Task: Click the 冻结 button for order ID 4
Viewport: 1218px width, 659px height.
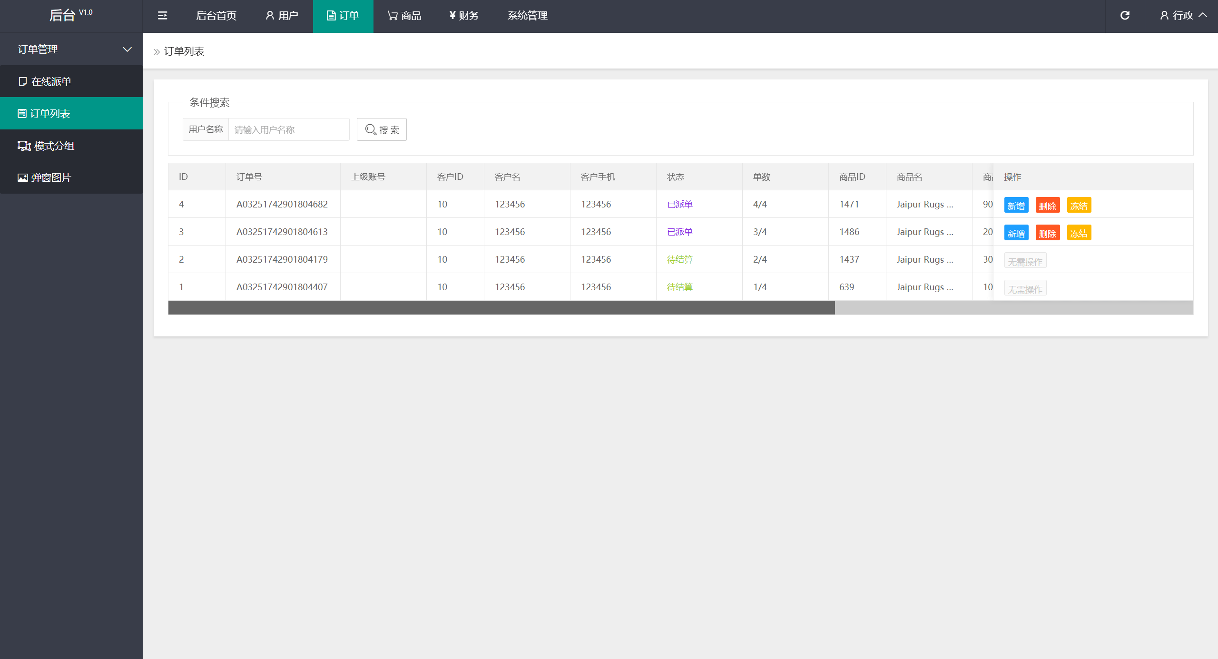Action: tap(1079, 205)
